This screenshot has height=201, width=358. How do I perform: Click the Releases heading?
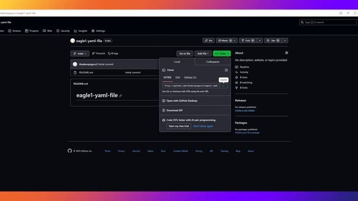241,100
